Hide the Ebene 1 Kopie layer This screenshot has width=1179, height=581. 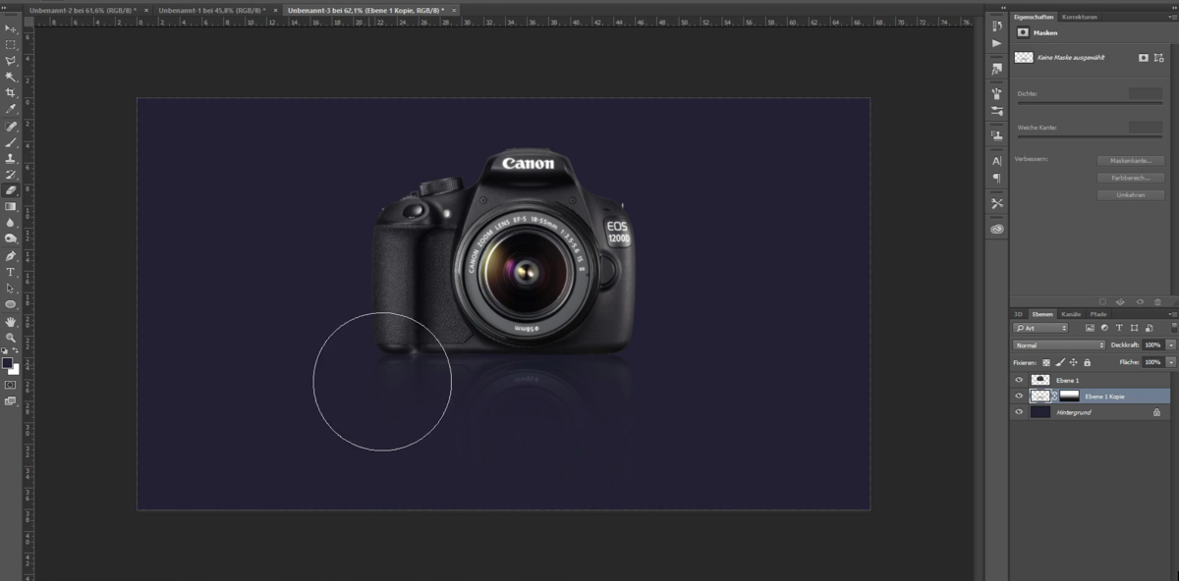[x=1019, y=396]
